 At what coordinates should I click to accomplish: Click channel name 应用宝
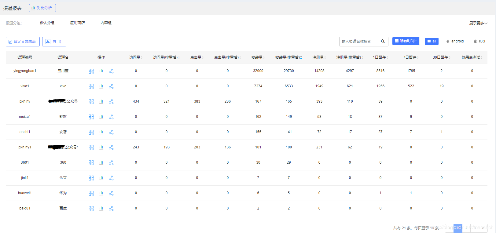pos(63,71)
